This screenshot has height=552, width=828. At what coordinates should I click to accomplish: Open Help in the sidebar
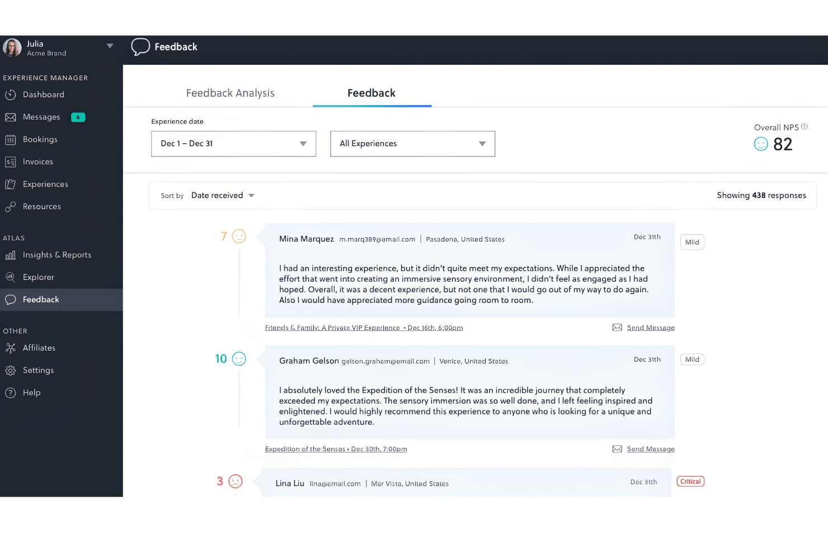point(32,393)
